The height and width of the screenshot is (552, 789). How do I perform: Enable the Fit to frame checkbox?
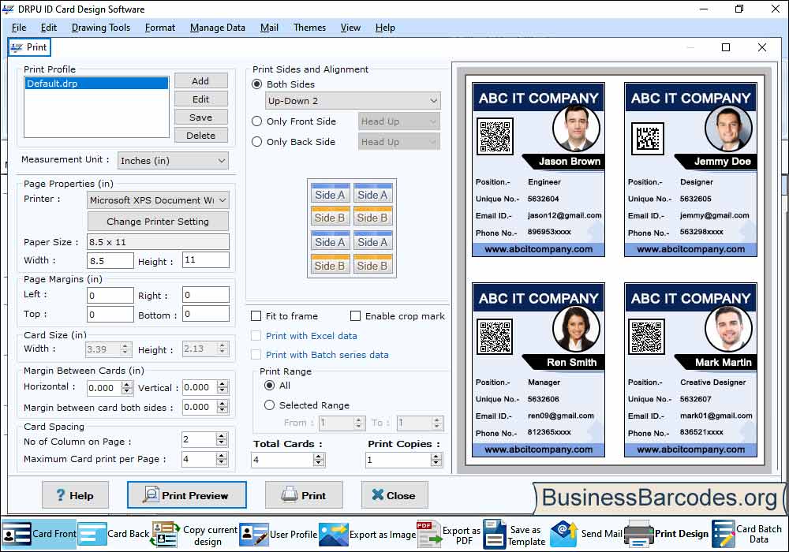pos(256,315)
